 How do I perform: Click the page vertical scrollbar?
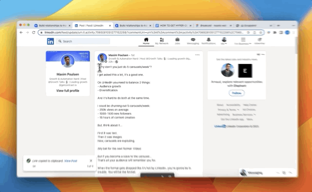296,45
